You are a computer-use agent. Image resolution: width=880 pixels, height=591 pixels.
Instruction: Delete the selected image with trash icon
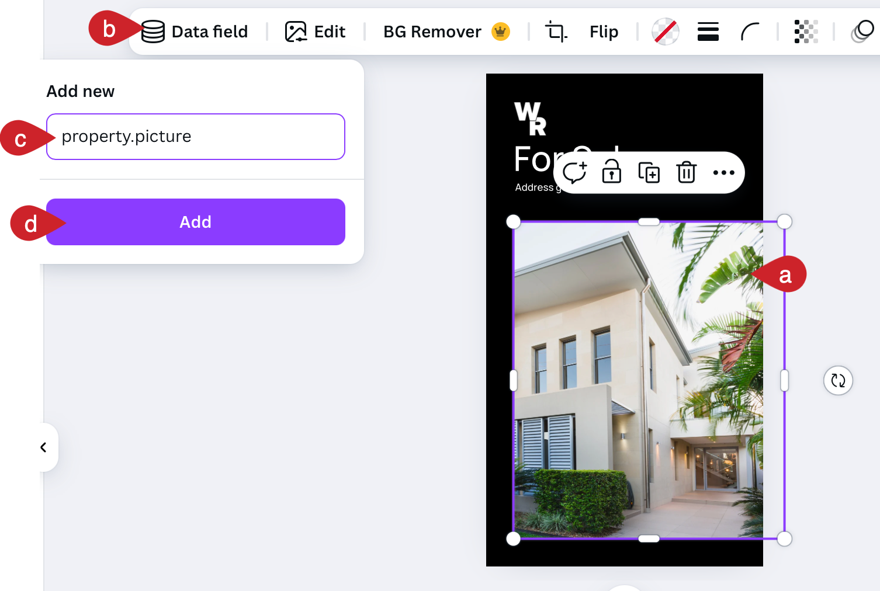pos(687,172)
